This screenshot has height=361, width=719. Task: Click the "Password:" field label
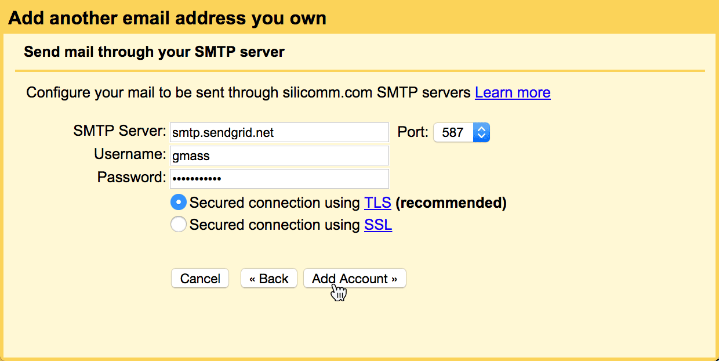[x=132, y=177]
